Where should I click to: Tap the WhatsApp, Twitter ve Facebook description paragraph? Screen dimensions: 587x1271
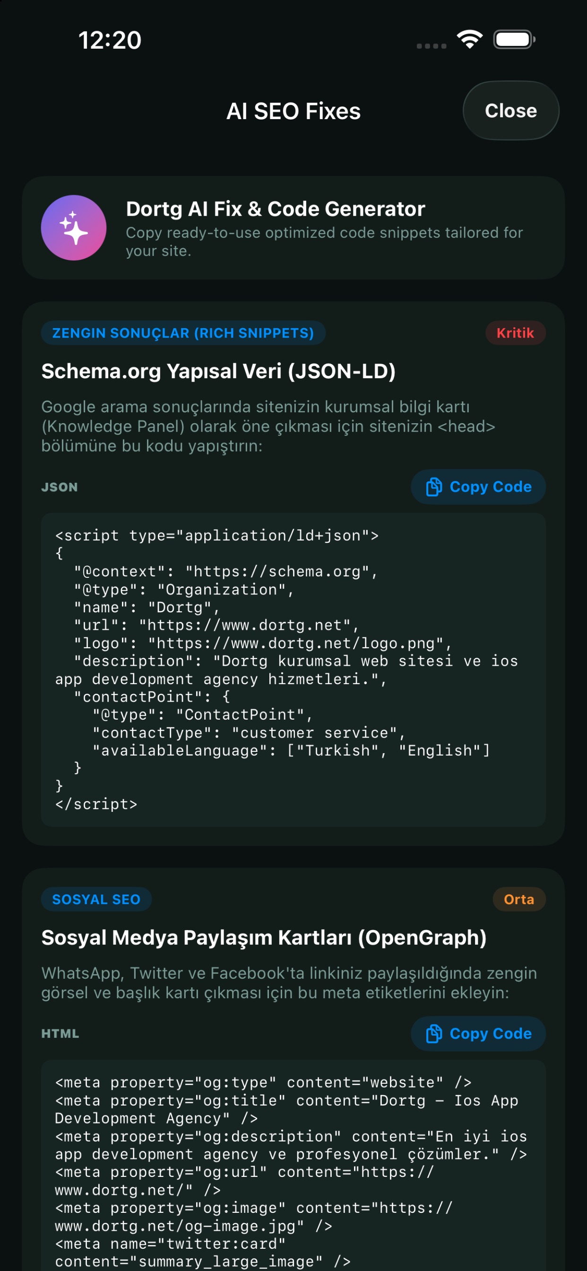(289, 983)
